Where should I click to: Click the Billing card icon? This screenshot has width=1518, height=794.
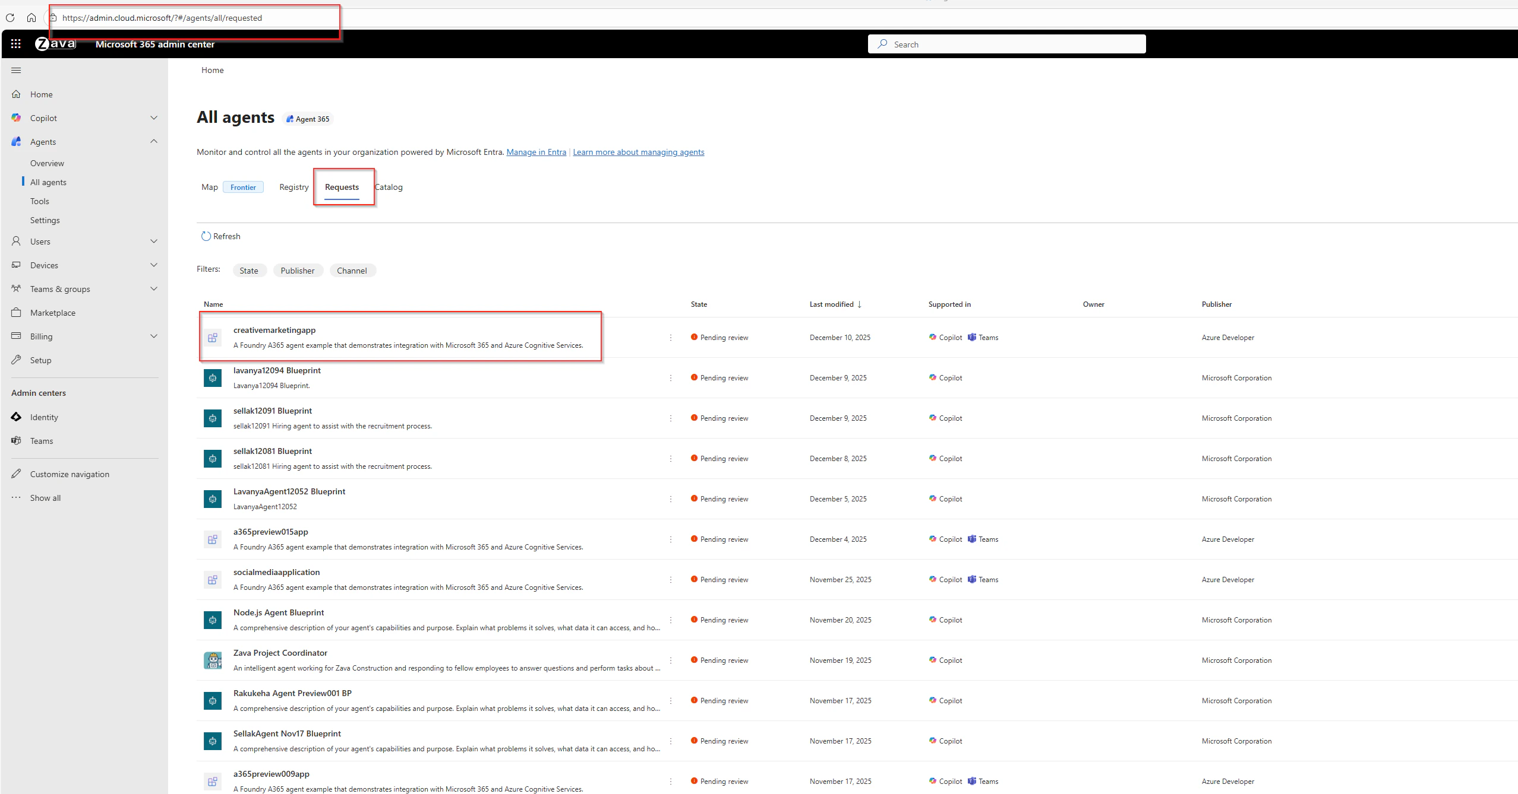tap(16, 336)
